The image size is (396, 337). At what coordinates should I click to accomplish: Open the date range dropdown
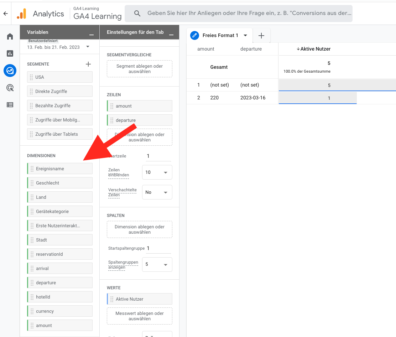coord(88,47)
